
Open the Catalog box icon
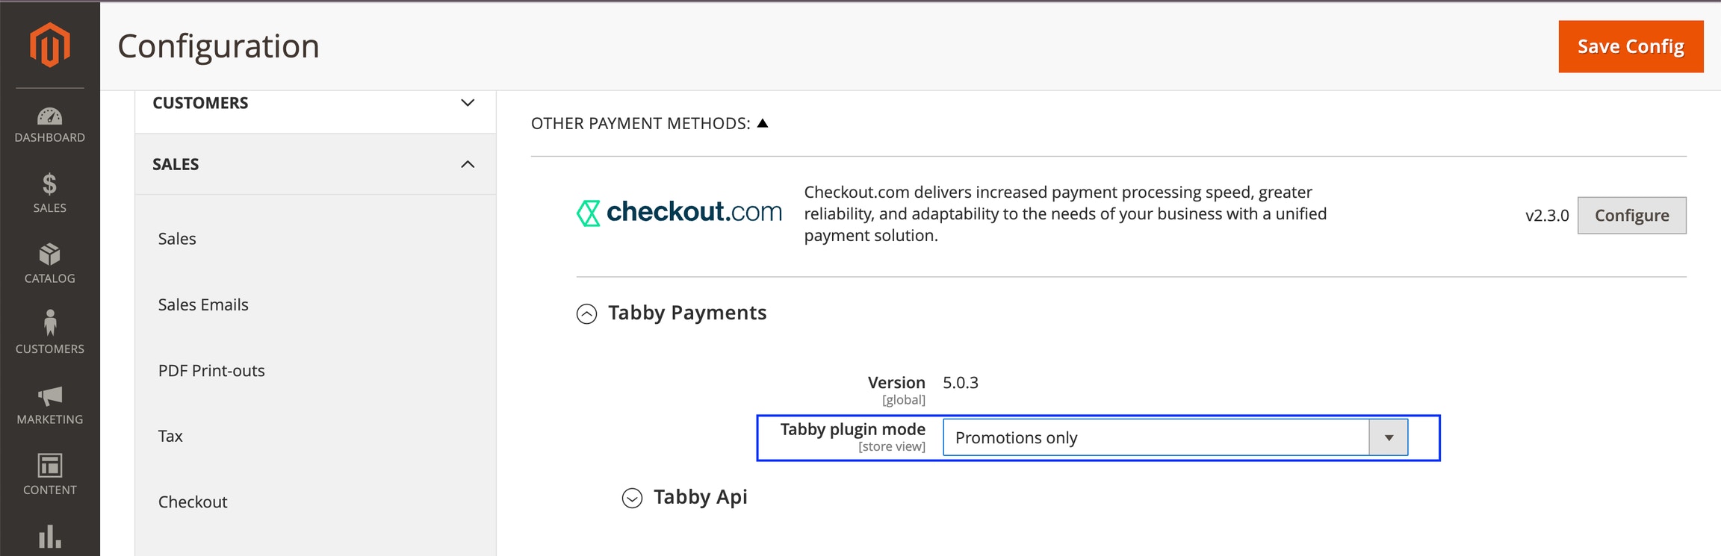pos(49,254)
